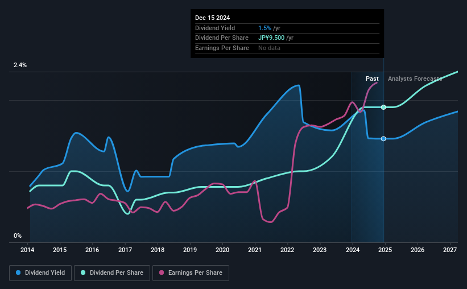
Task: Select the blue dividend yield data point marker
Action: 383,139
